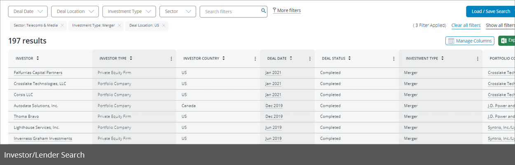Open Manage Columns
The height and width of the screenshot is (165, 515).
[470, 41]
